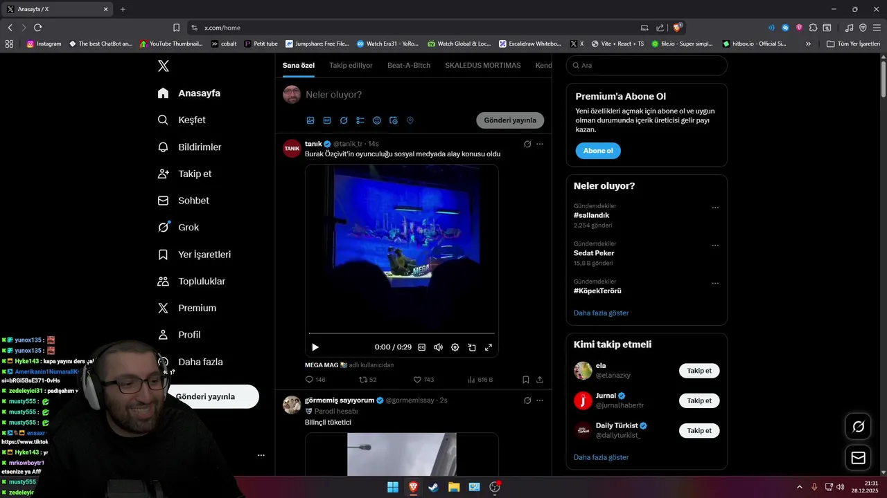887x498 pixels.
Task: View tanık post analytics
Action: (x=480, y=380)
